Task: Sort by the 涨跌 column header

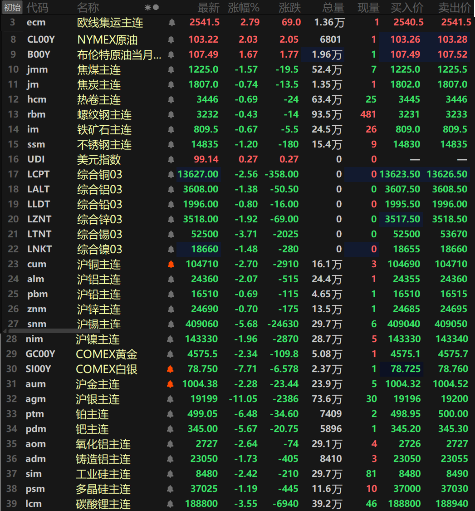Action: point(289,8)
